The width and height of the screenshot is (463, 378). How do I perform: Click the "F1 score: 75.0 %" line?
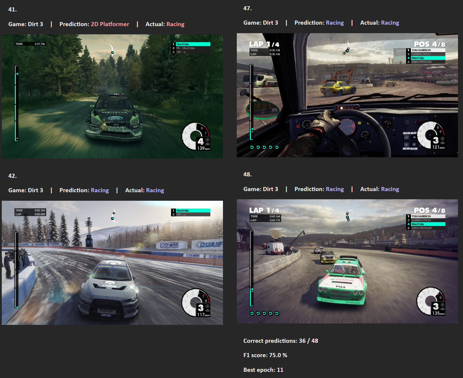pos(265,355)
